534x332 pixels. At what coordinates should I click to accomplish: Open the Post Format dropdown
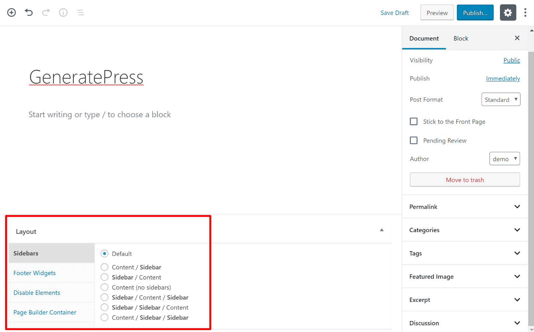pos(501,100)
